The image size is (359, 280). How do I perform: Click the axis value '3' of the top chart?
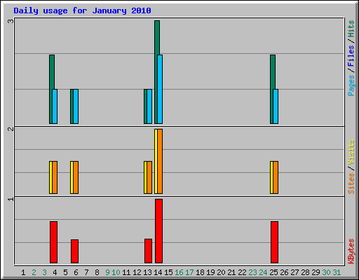pos(11,21)
